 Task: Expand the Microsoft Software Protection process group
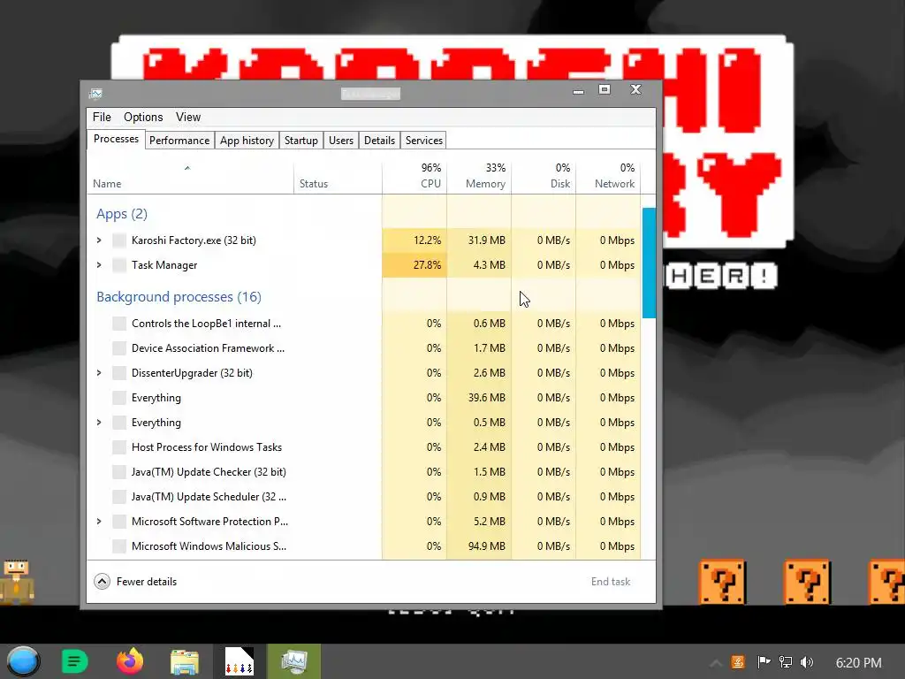coord(99,522)
